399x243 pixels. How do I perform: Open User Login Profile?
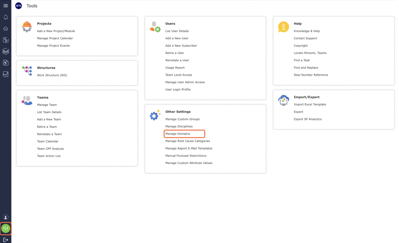(178, 90)
